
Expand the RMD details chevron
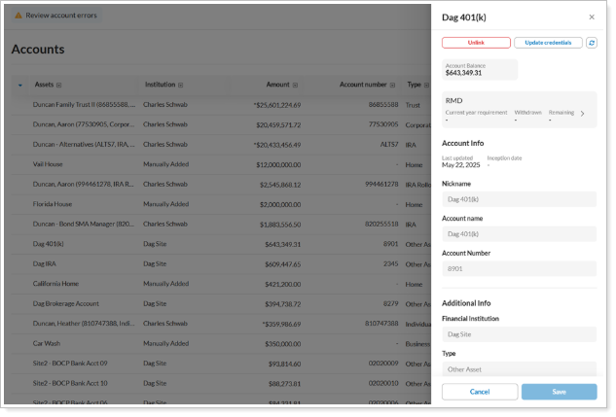[583, 113]
